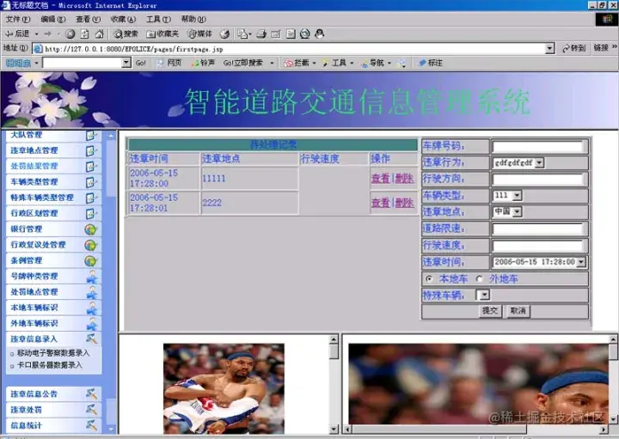Open the address bar dropdown arrow
Viewport: 619px width, 439px height.
550,48
